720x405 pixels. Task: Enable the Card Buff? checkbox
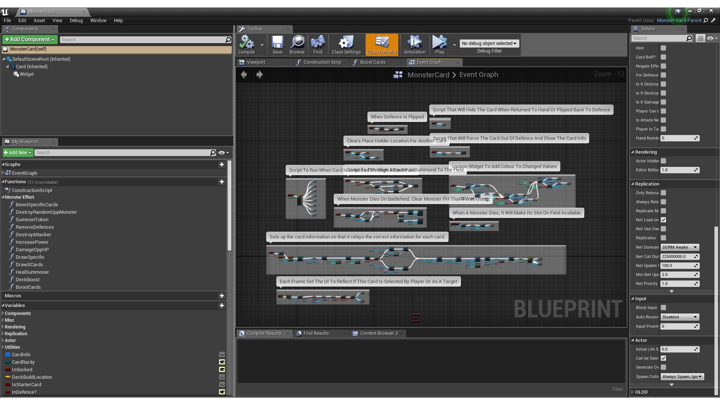[x=663, y=57]
